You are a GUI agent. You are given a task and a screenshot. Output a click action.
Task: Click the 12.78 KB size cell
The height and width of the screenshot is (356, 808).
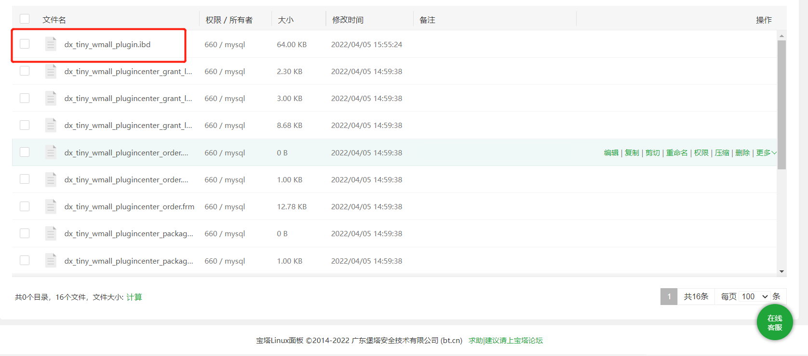click(x=292, y=206)
